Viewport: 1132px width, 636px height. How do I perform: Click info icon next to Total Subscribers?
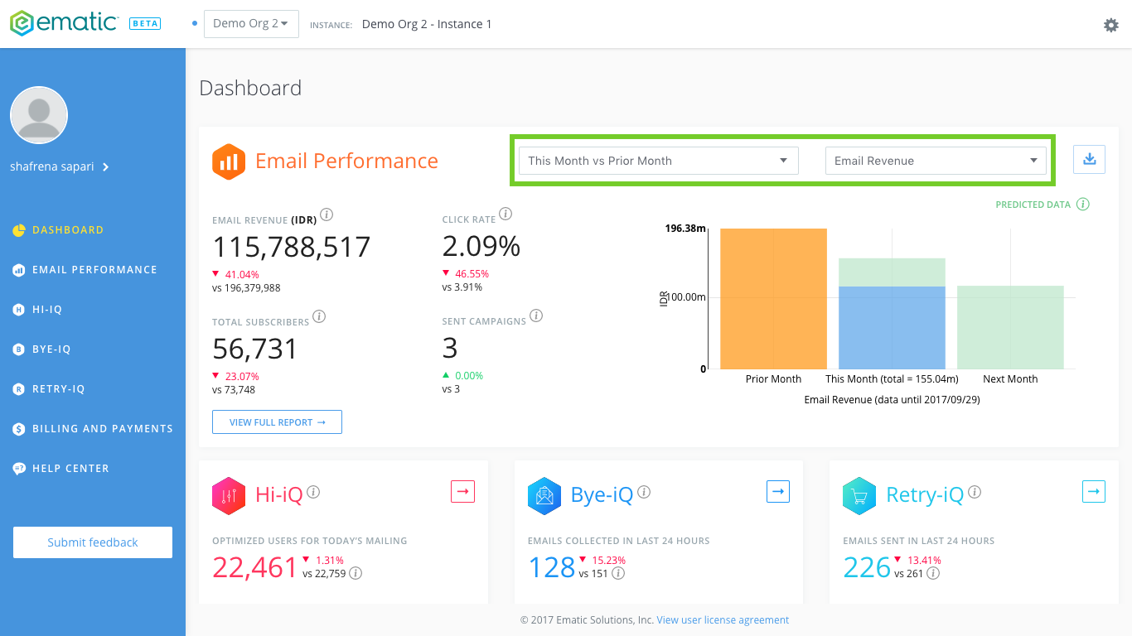(x=319, y=316)
